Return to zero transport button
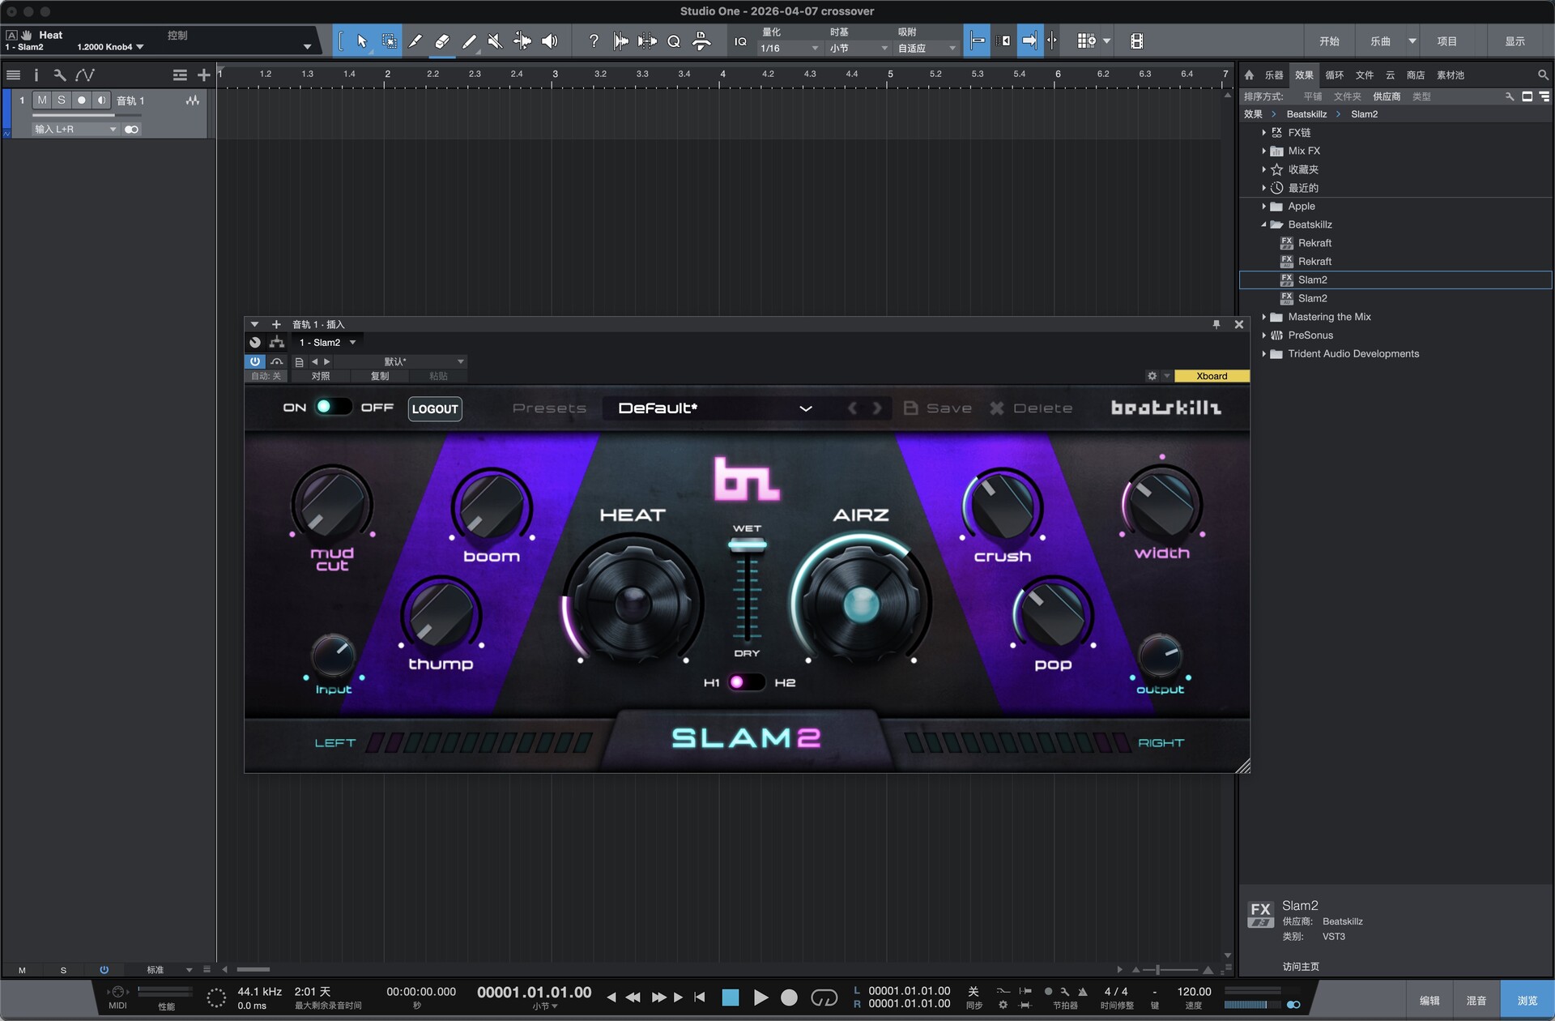 (x=700, y=998)
